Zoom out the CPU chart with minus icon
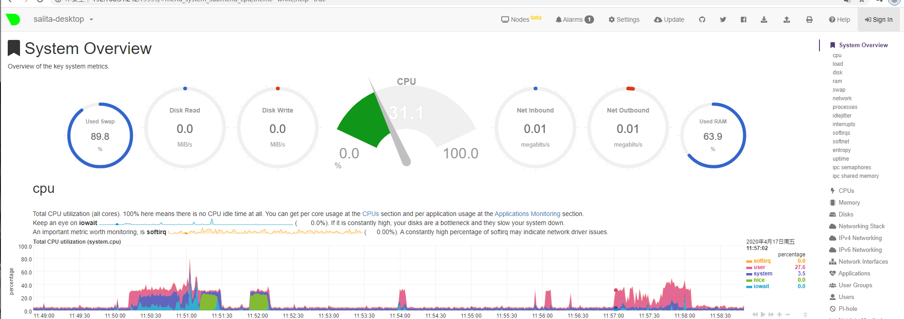The width and height of the screenshot is (904, 319). coord(788,314)
